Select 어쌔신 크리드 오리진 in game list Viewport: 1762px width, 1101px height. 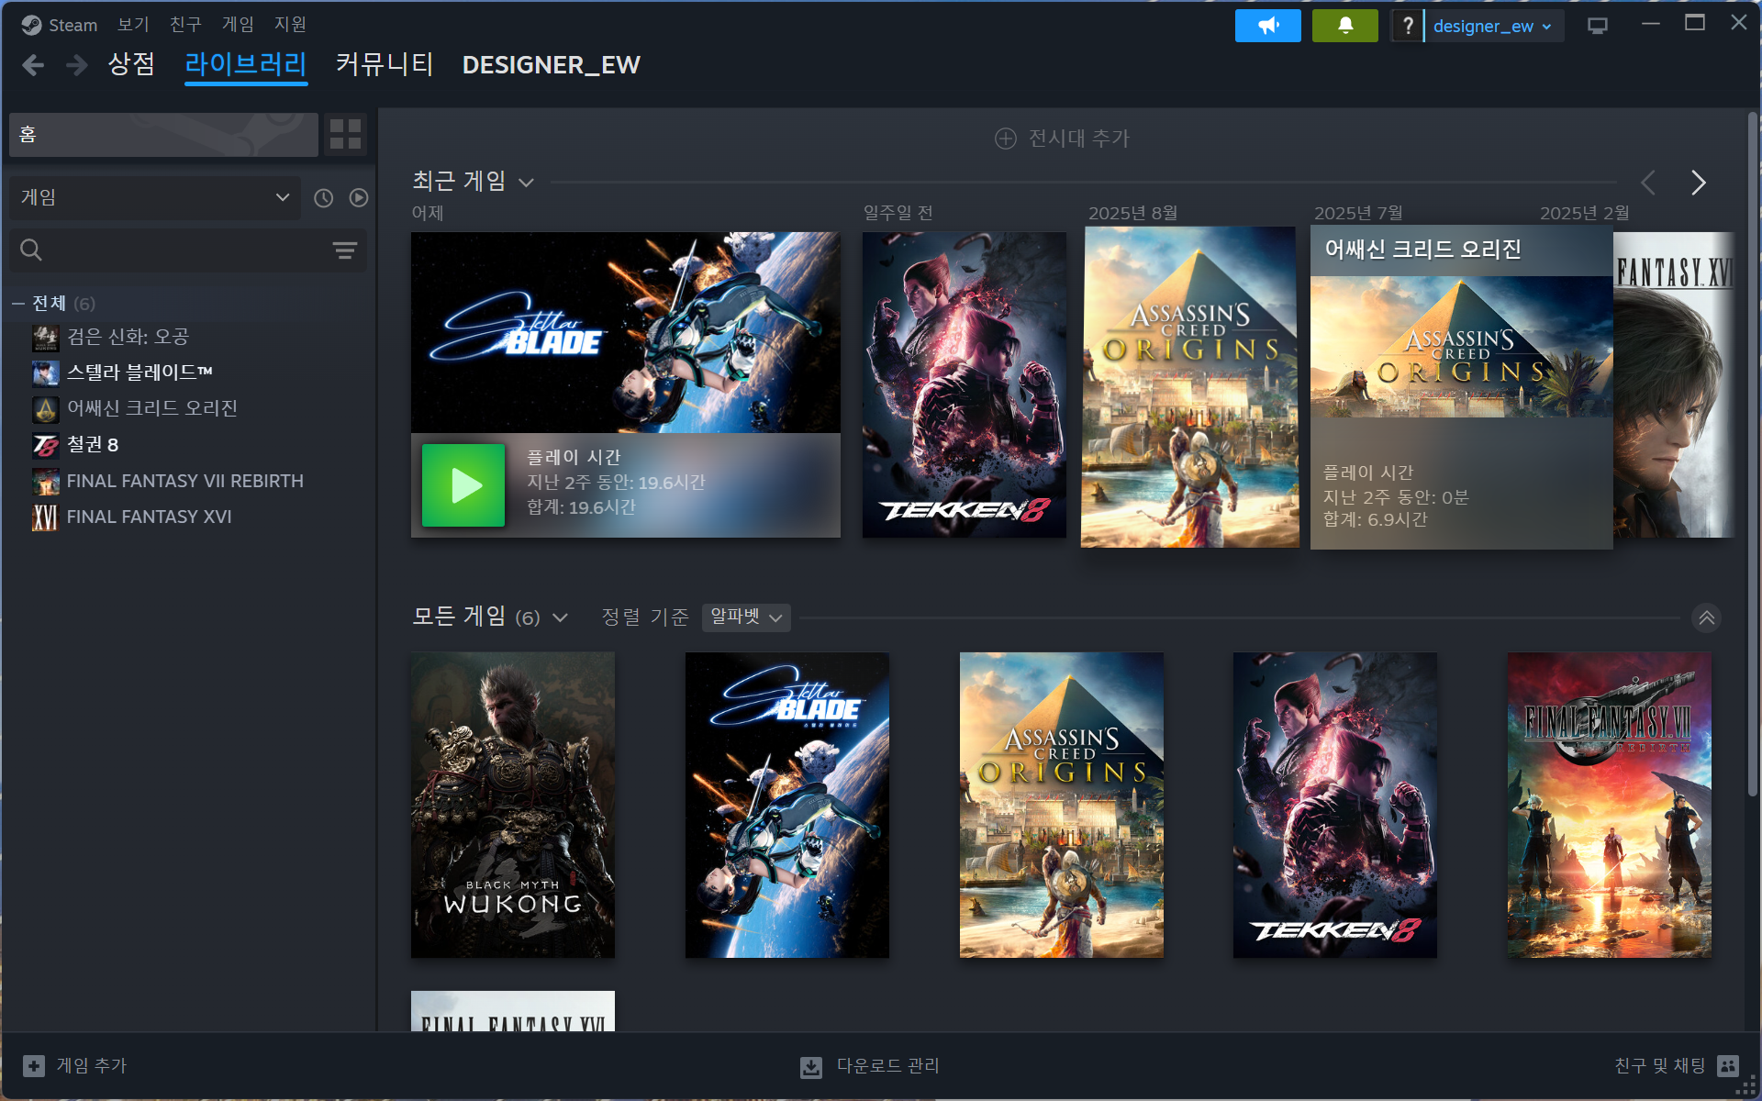tap(152, 409)
